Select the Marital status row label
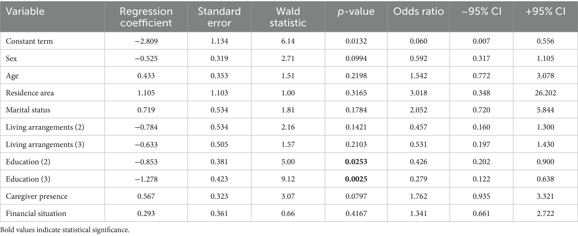The height and width of the screenshot is (236, 578). [28, 110]
